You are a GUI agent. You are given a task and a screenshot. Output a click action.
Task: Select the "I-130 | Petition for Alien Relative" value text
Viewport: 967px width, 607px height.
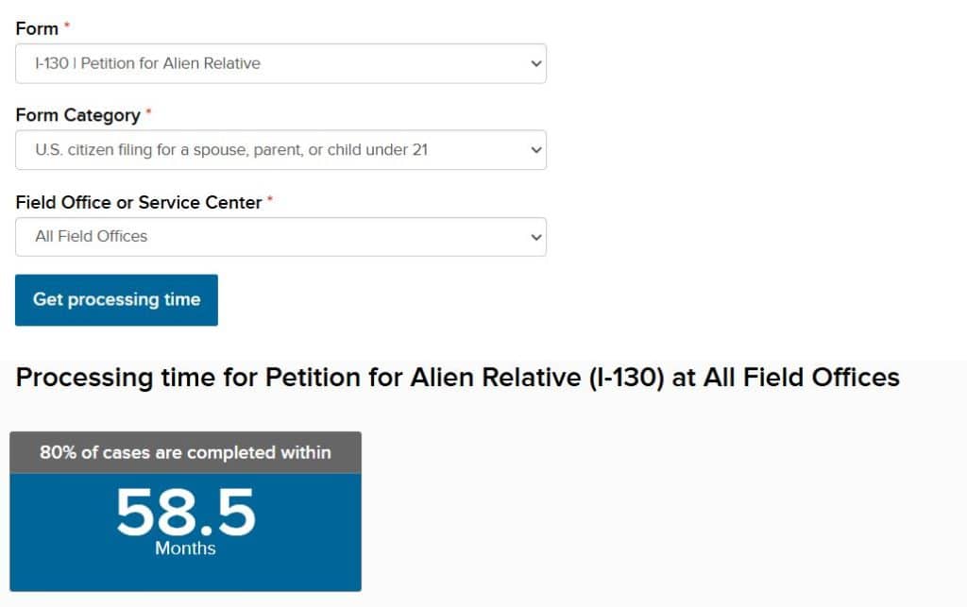coord(147,63)
